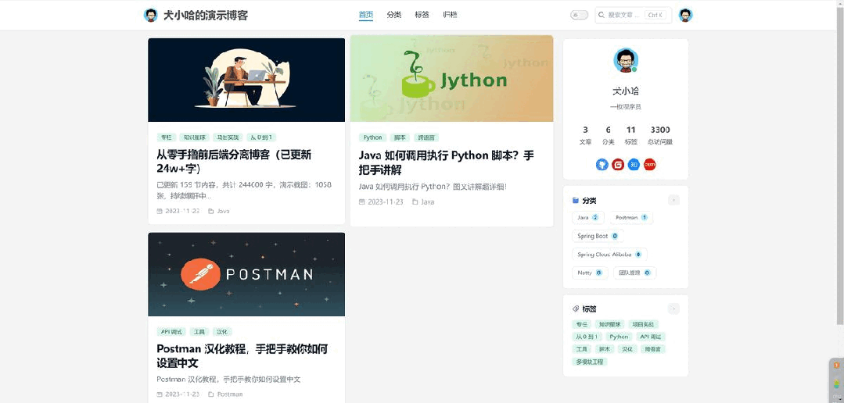844x403 pixels.
Task: Expand the 标签 card arrow button
Action: [x=674, y=309]
